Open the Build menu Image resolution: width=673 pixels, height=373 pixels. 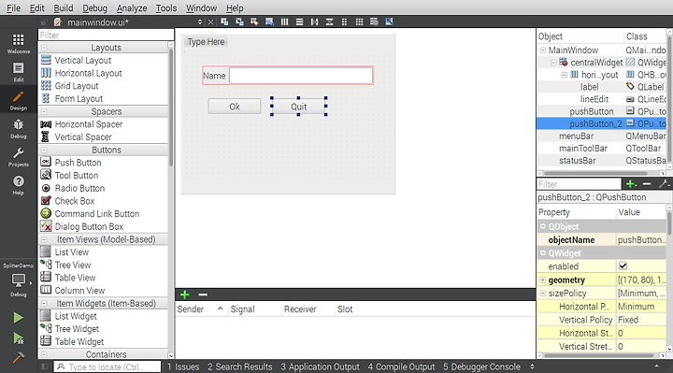point(64,7)
